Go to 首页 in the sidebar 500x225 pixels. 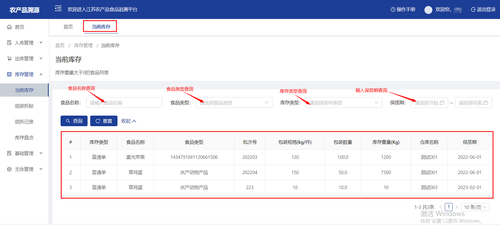pos(20,27)
